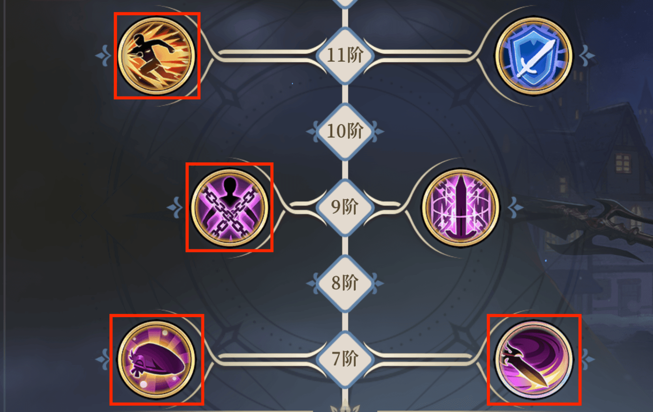Click blue ornament beside shield skill
The width and height of the screenshot is (653, 412).
pyautogui.click(x=587, y=56)
